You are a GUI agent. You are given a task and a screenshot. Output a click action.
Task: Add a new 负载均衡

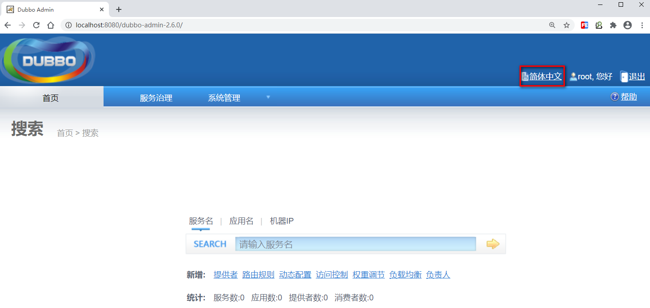pos(405,275)
